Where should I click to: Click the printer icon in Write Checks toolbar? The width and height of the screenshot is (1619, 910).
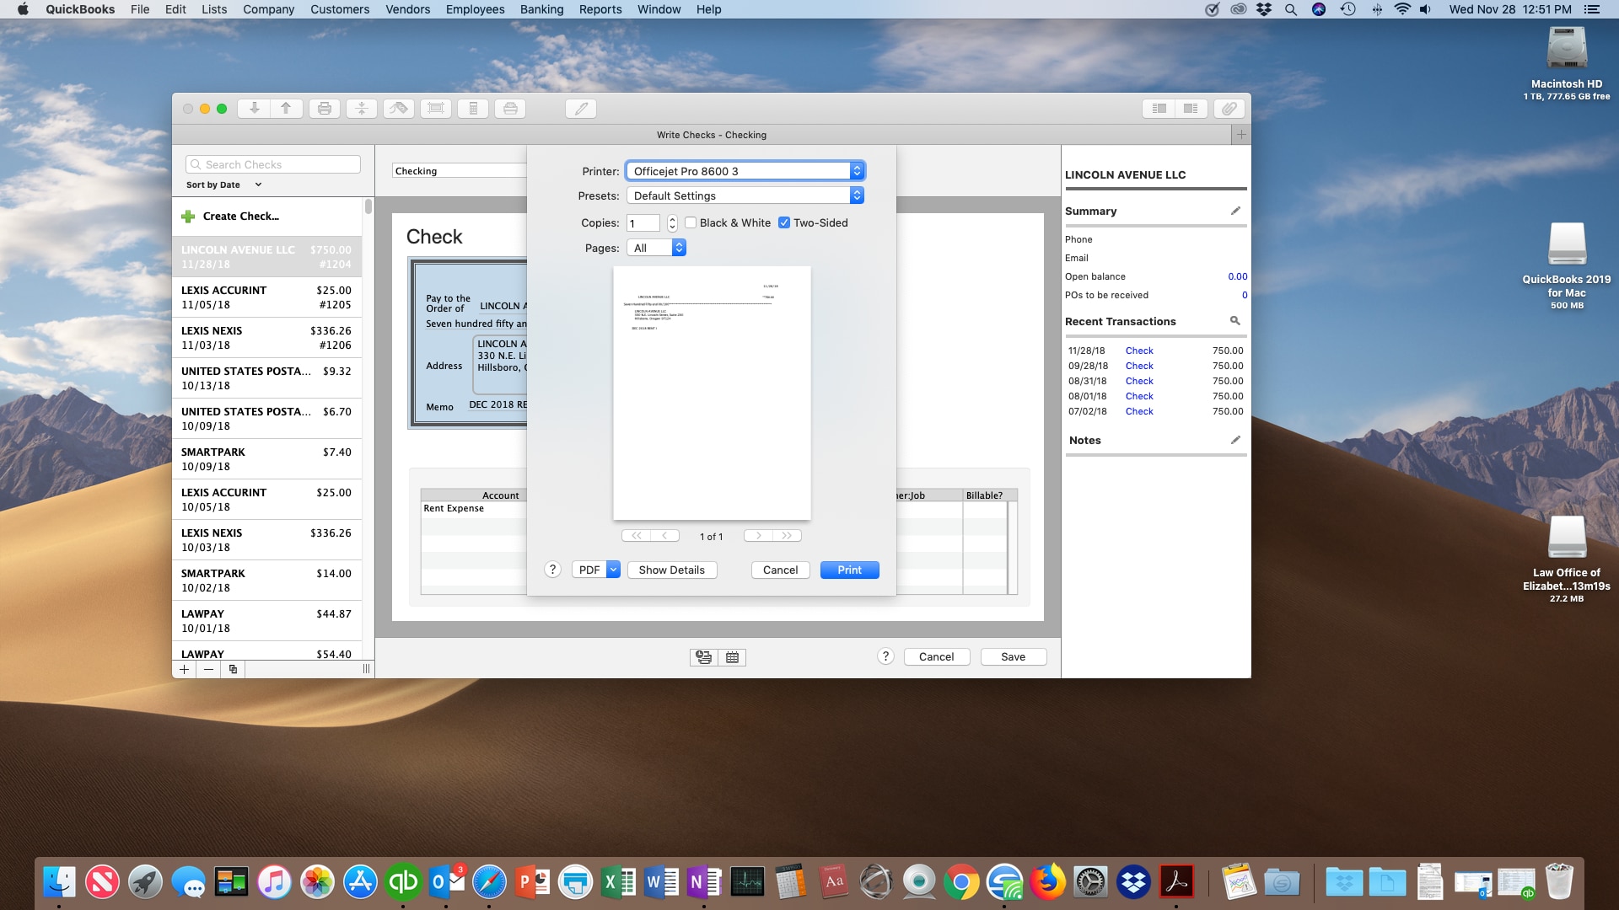point(325,109)
